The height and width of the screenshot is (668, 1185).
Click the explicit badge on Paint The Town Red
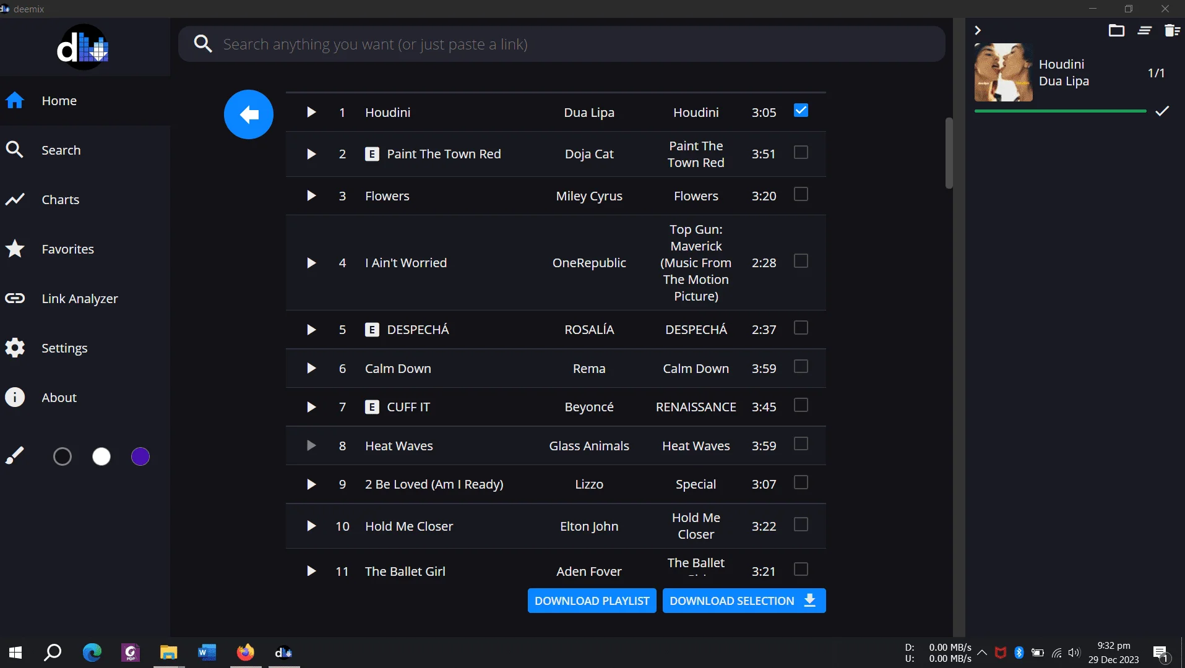tap(372, 154)
